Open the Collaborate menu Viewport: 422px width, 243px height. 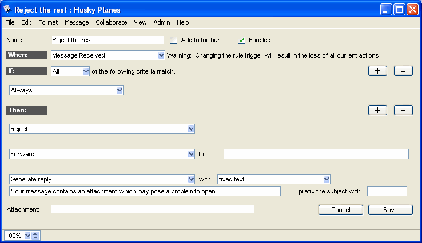112,22
